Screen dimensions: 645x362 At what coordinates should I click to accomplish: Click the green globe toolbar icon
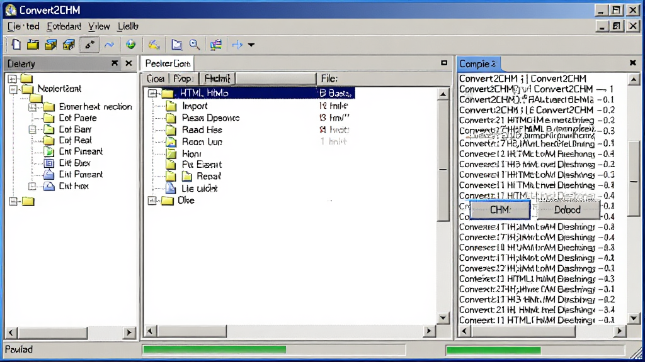[131, 45]
